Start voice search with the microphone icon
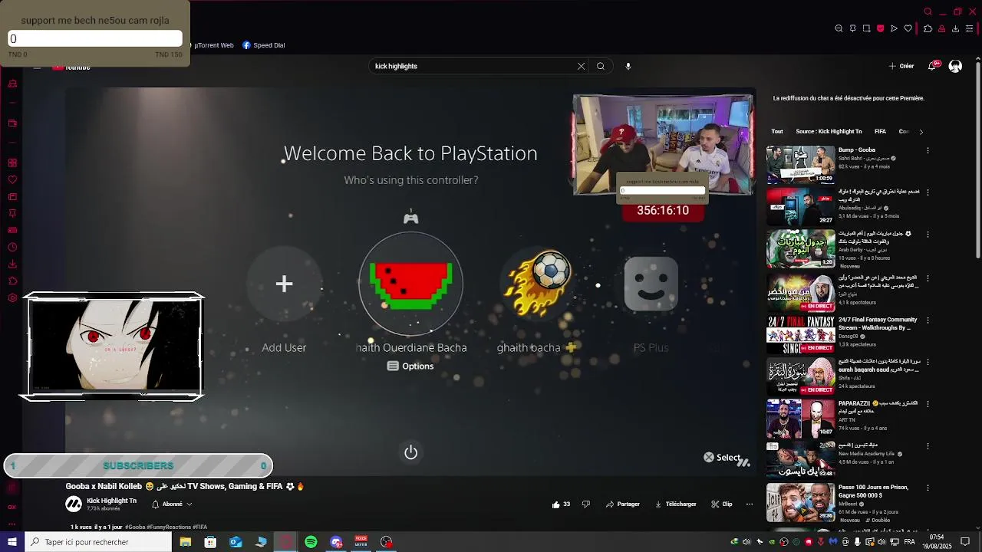 628,66
